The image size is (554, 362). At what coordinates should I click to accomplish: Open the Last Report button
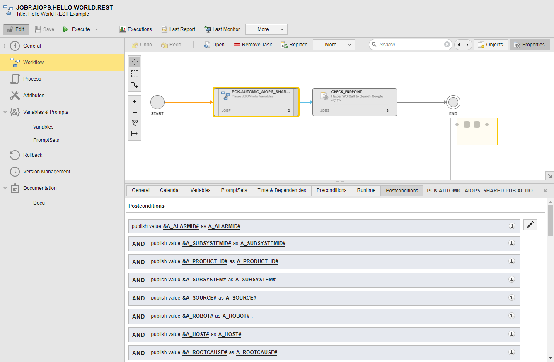click(x=178, y=29)
